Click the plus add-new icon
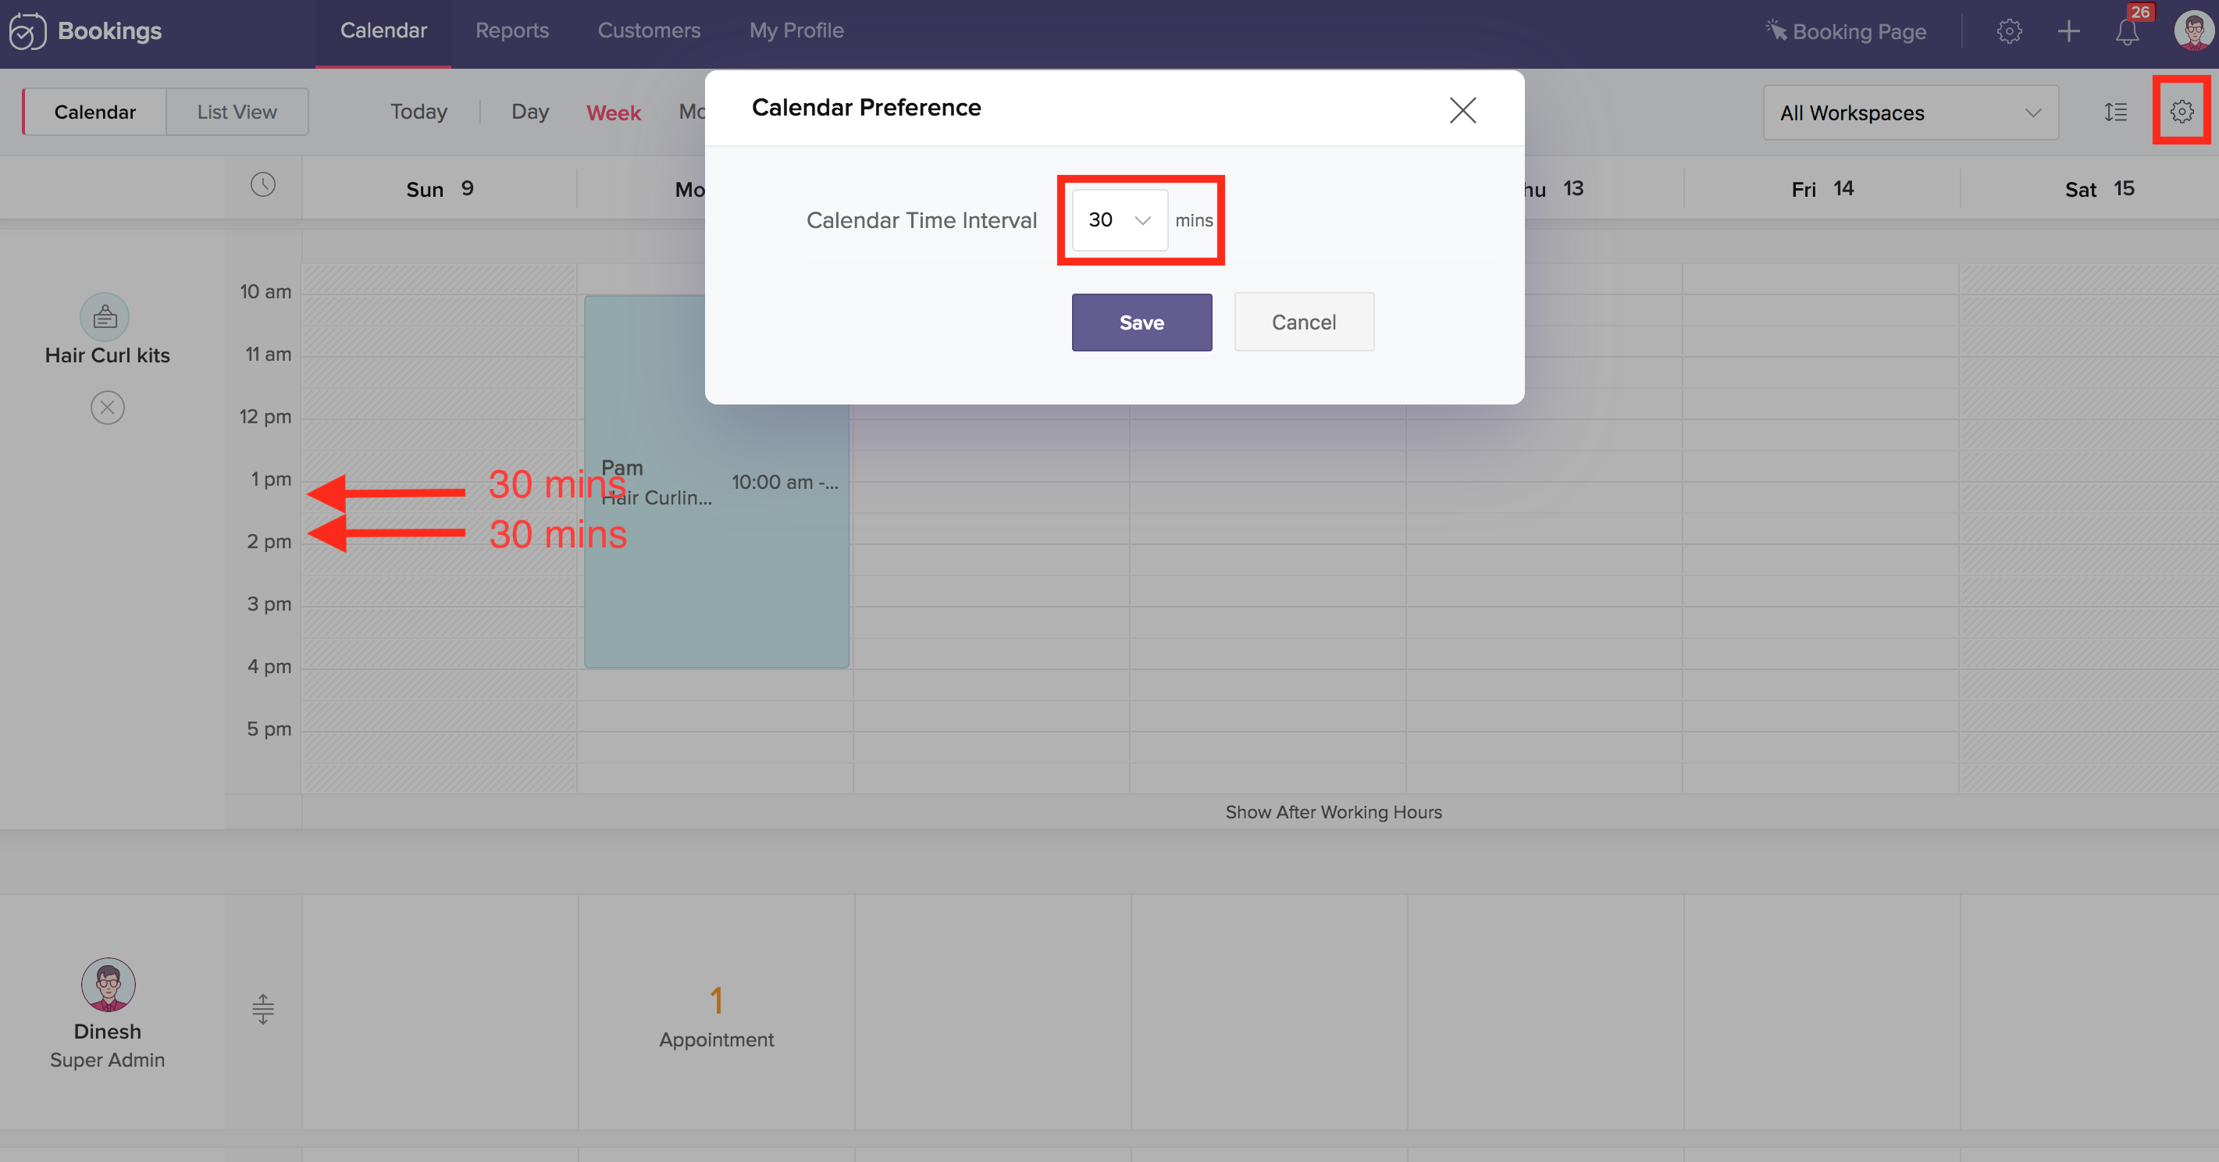 pos(2068,32)
